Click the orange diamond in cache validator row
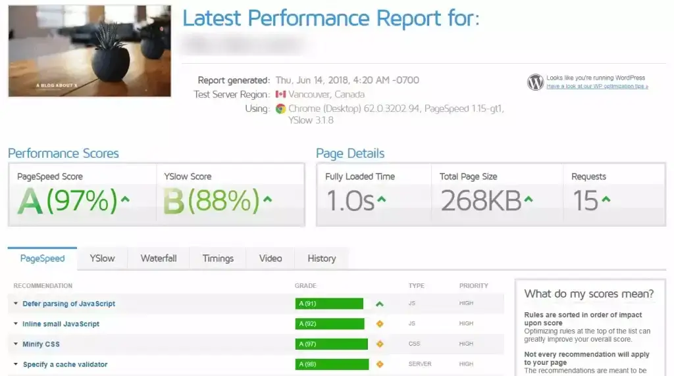The width and height of the screenshot is (674, 376). click(x=380, y=364)
